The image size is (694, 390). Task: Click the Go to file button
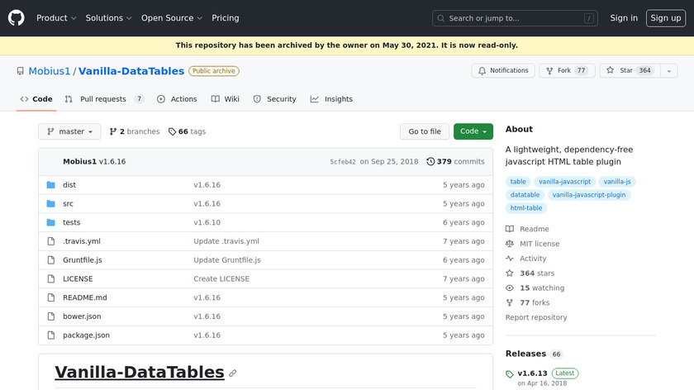pos(425,131)
